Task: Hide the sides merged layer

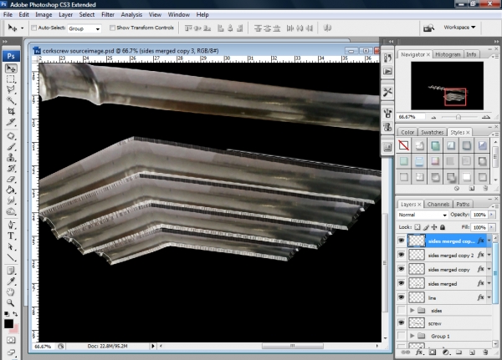Action: pos(401,283)
